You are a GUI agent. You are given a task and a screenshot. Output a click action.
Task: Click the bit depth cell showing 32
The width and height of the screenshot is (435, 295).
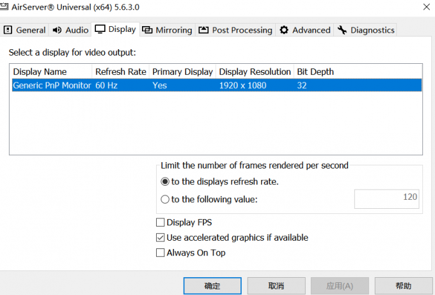tap(302, 86)
